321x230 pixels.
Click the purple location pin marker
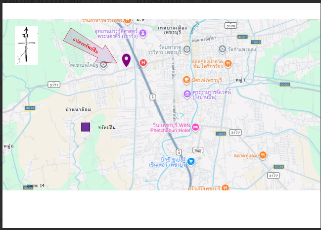(126, 60)
